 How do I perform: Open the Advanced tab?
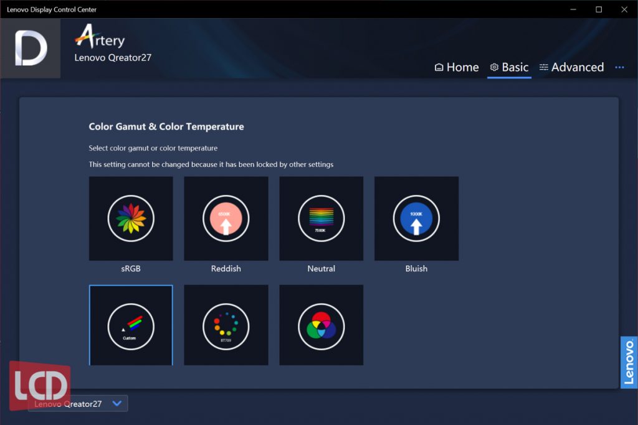pyautogui.click(x=572, y=67)
